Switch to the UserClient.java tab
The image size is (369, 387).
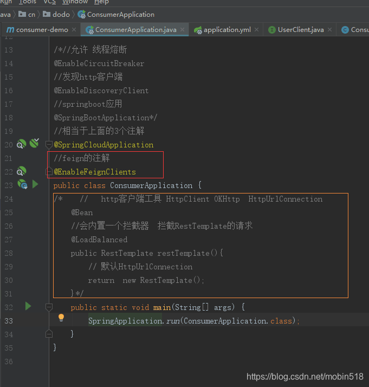coord(301,30)
